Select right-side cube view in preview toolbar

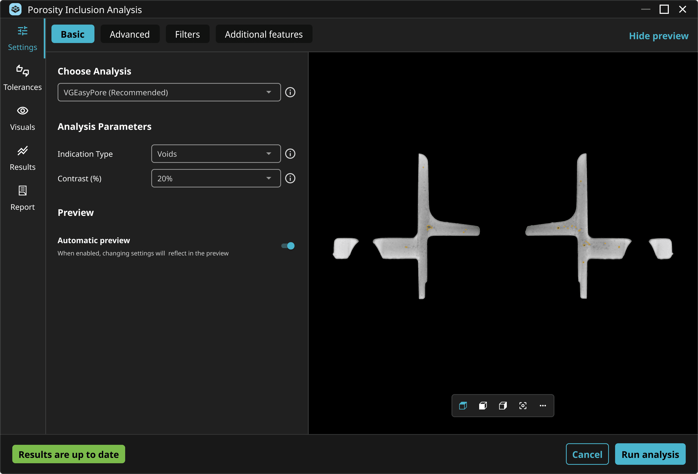[x=503, y=406]
